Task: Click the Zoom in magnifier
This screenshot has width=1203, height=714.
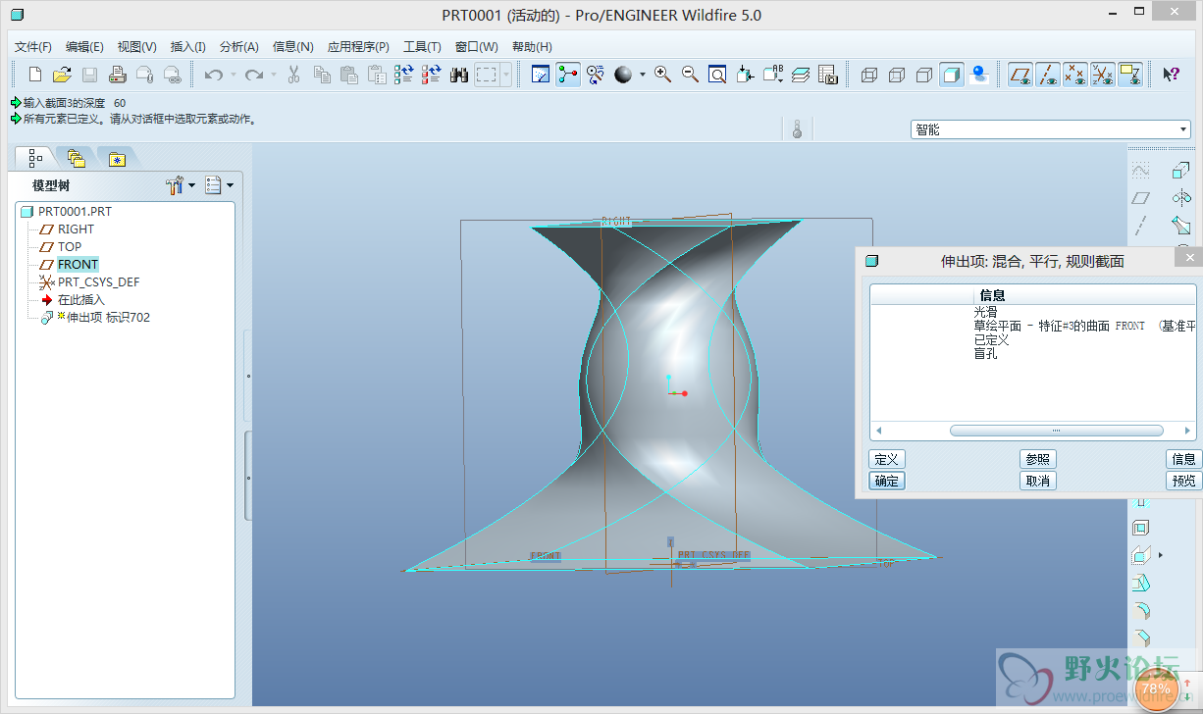Action: point(663,75)
